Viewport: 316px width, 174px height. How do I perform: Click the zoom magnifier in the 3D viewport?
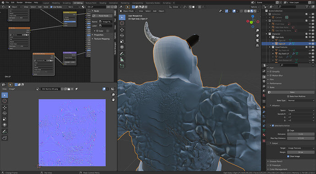257,31
